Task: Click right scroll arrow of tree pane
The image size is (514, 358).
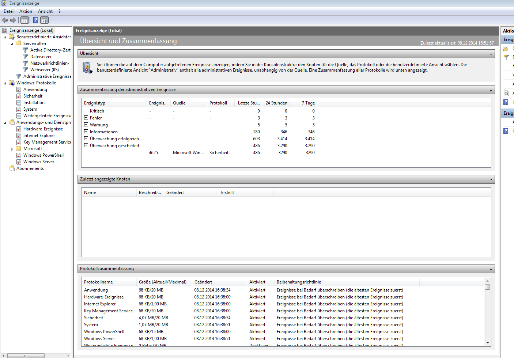Action: 68,355
